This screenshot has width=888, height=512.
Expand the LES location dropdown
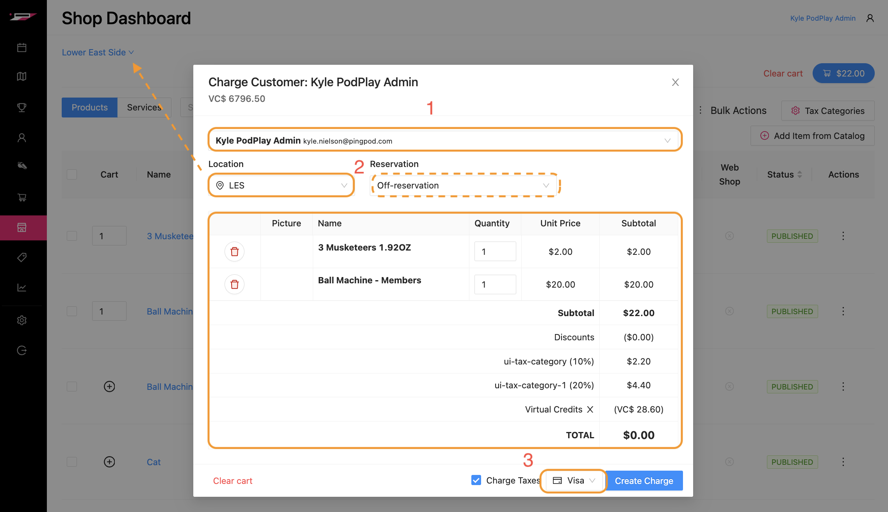(281, 185)
